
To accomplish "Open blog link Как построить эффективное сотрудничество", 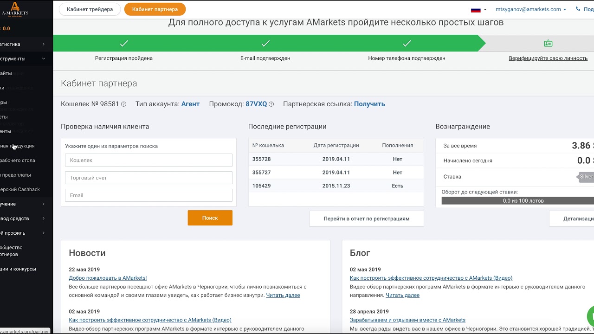I will point(431,278).
